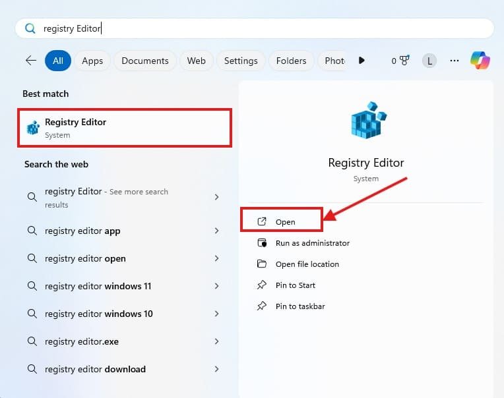Expand chevron for "registry editor.exe"
Viewport: 504px width, 398px height.
tap(216, 341)
